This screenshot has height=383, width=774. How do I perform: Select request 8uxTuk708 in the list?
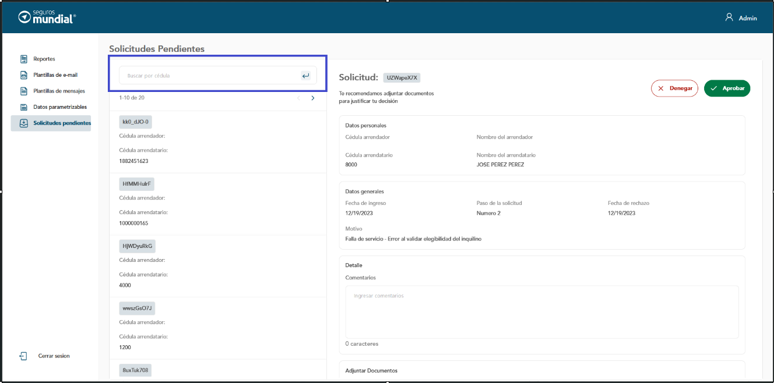tap(135, 370)
